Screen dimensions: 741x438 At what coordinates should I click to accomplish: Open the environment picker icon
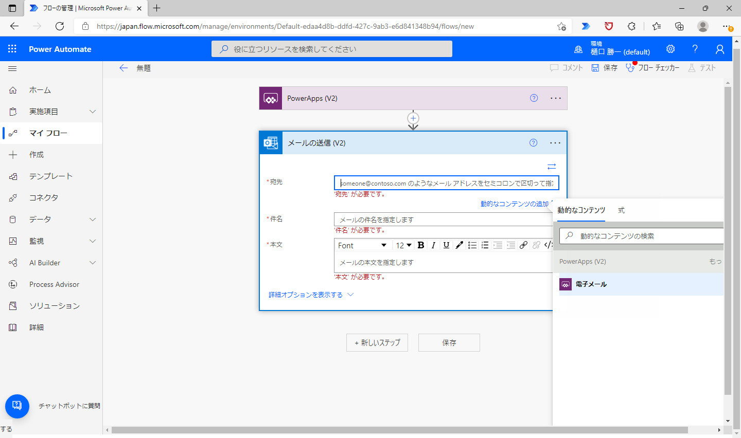578,49
